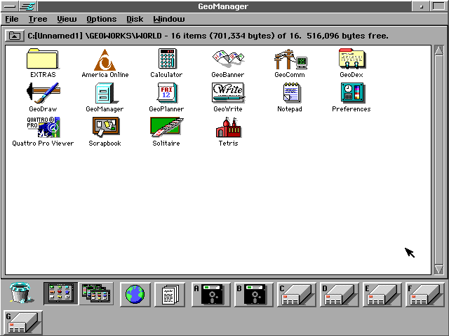Open the Disk menu
The image size is (449, 336).
[135, 19]
